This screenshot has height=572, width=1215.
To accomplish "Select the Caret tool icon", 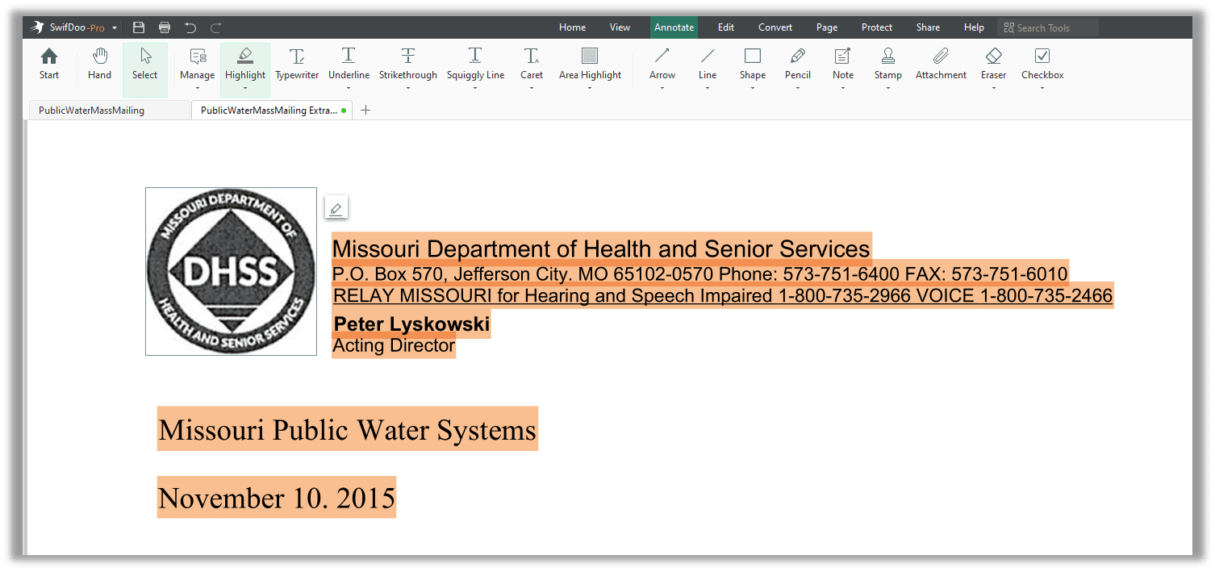I will point(532,56).
